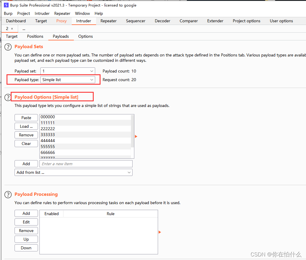Image resolution: width=306 pixels, height=260 pixels.
Task: Clear the payload list
Action: coord(26,144)
